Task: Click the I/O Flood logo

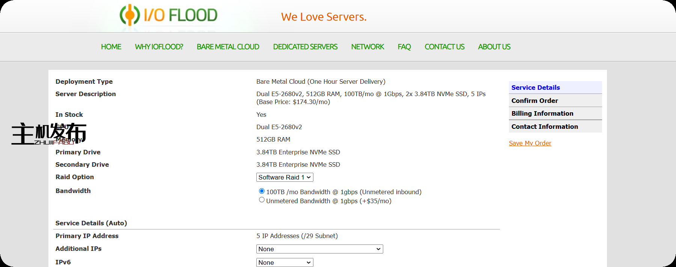Action: 169,15
